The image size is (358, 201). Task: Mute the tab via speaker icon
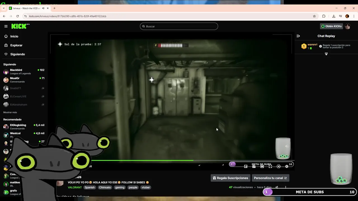click(x=43, y=8)
